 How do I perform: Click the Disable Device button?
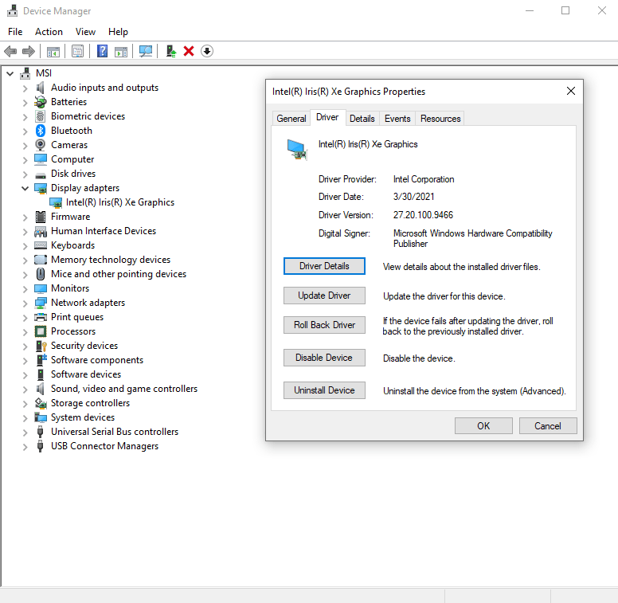324,358
